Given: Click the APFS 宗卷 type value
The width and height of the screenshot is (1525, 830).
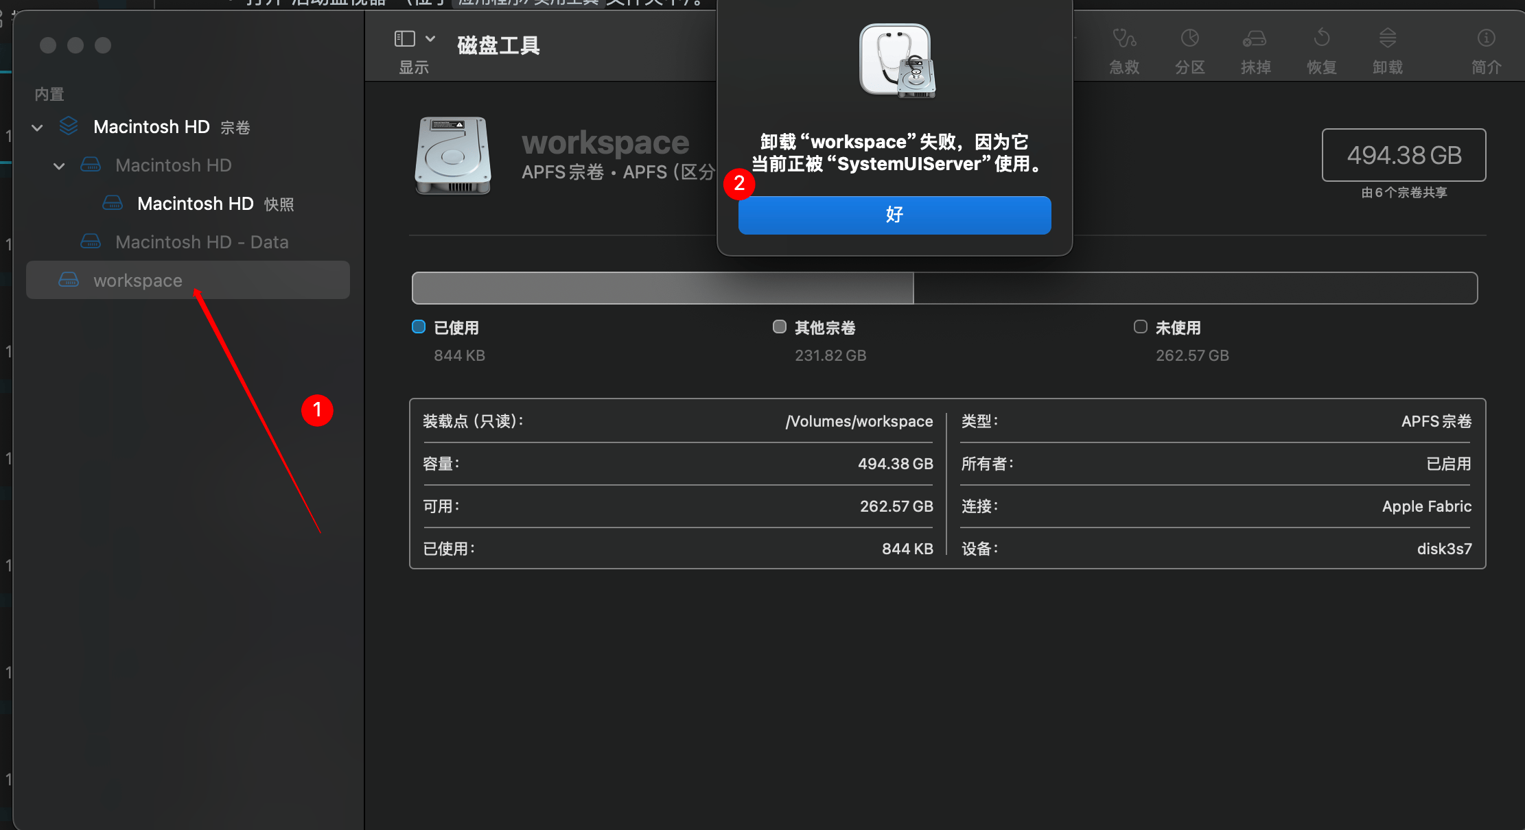Looking at the screenshot, I should (x=1436, y=421).
